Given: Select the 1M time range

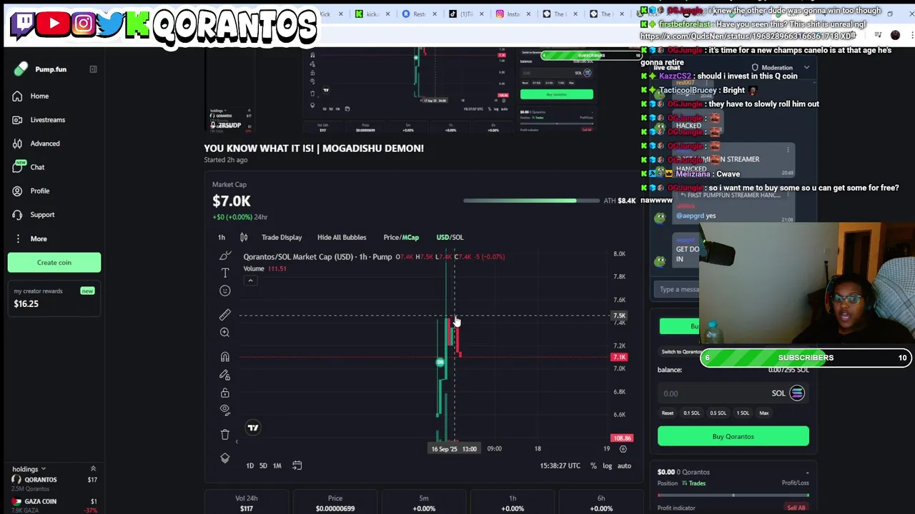Looking at the screenshot, I should [277, 465].
